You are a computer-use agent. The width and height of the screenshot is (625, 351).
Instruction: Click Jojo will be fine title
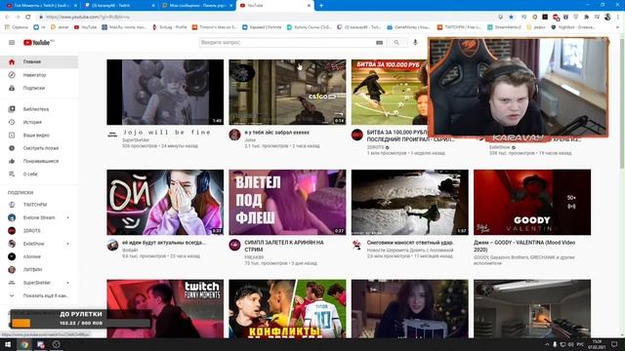tap(167, 133)
